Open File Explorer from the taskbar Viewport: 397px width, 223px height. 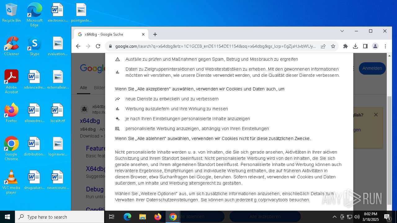click(x=142, y=217)
